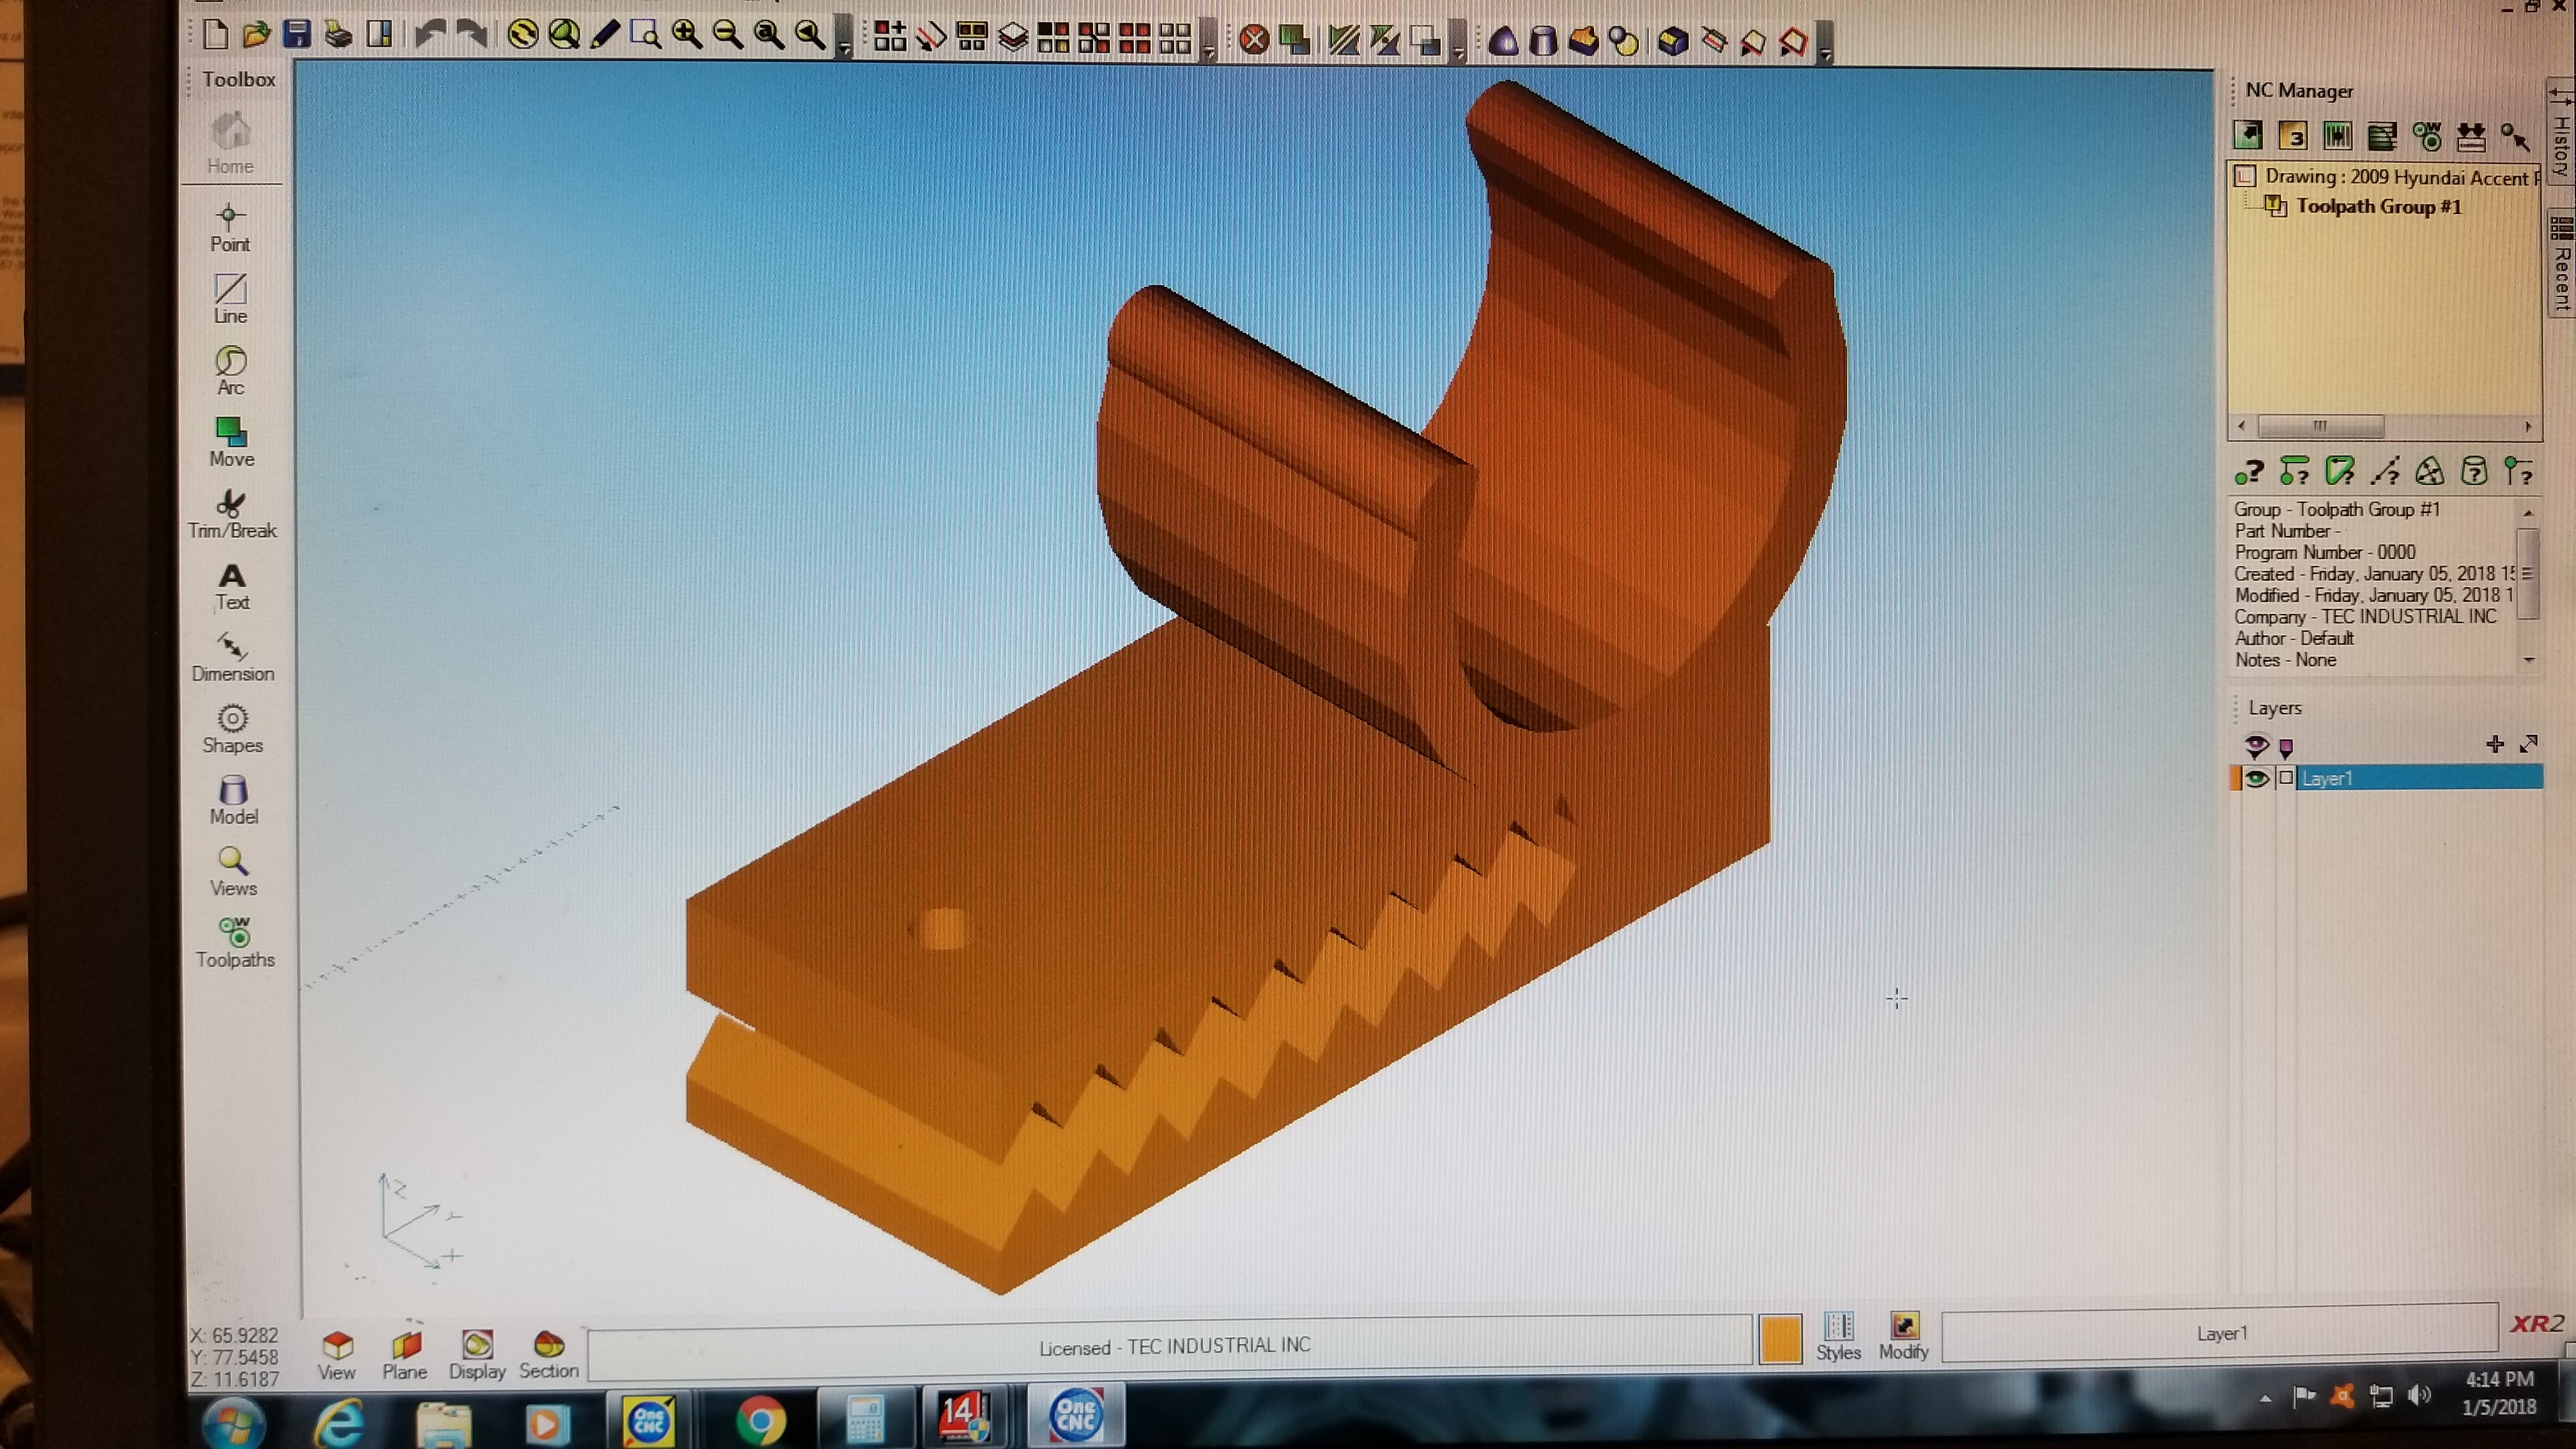Open the Model tool in Toolbox
Screen dimensions: 2576x1449
233,801
